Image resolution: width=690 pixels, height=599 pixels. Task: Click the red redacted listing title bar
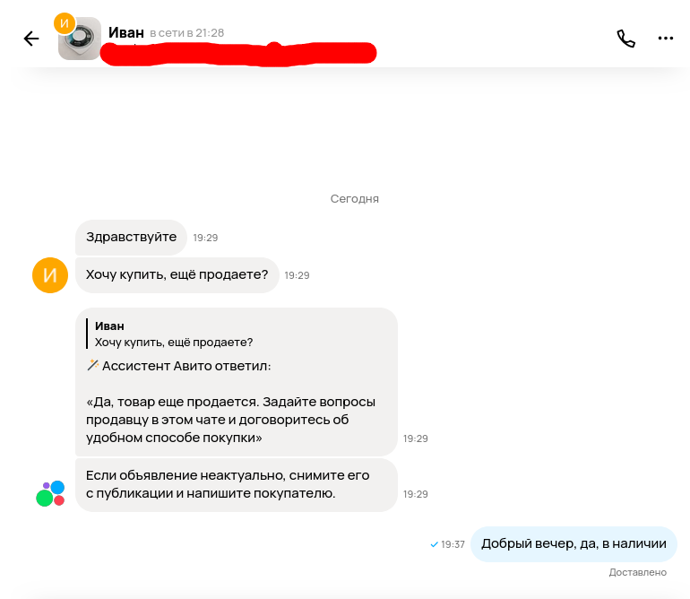[238, 54]
